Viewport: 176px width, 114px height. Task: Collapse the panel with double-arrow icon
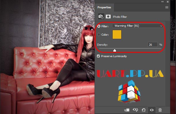click(x=163, y=2)
